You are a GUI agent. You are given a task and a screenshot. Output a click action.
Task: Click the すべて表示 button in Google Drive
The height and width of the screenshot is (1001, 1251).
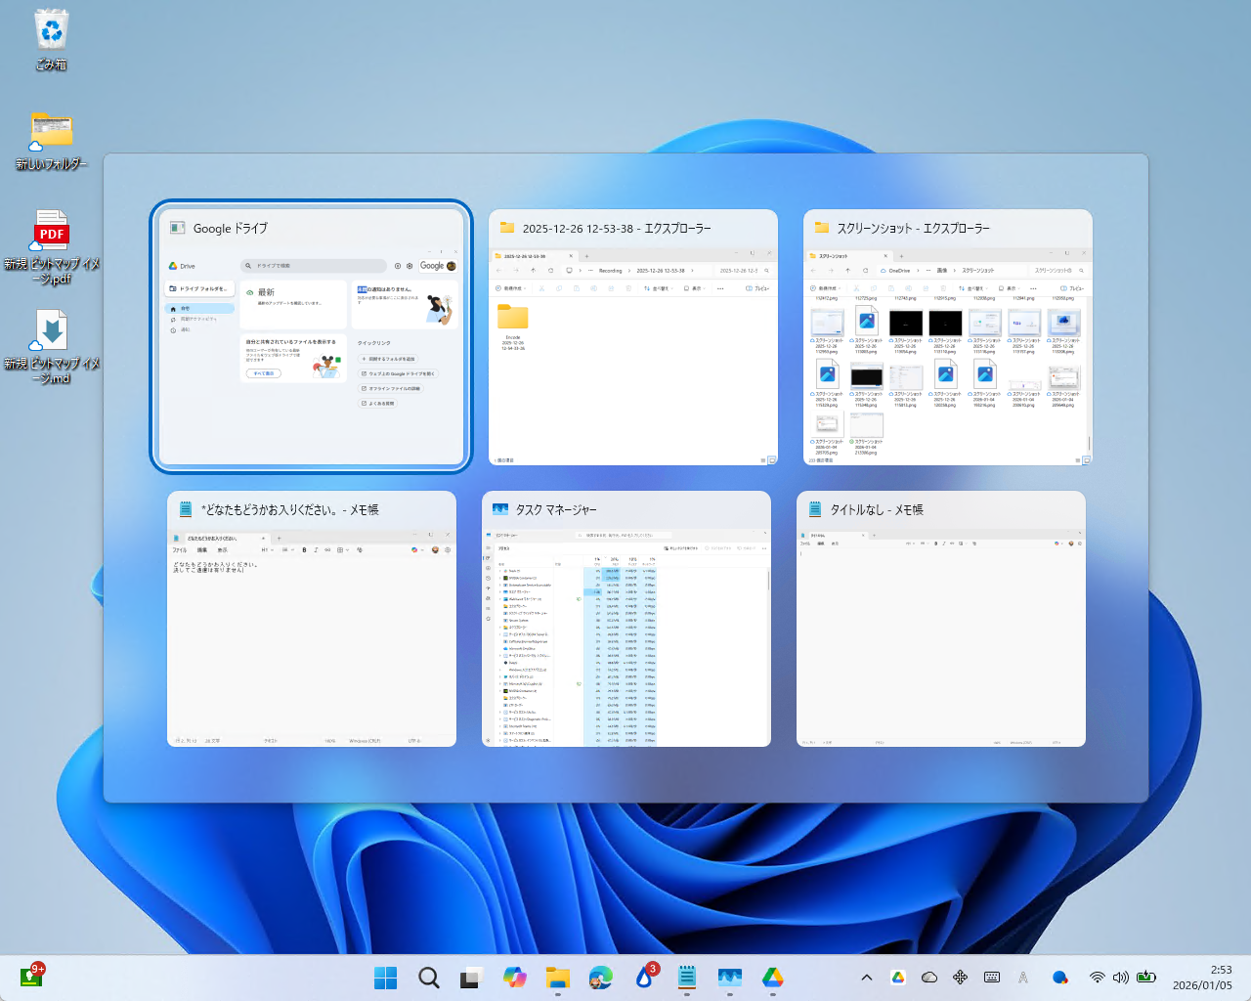[263, 373]
